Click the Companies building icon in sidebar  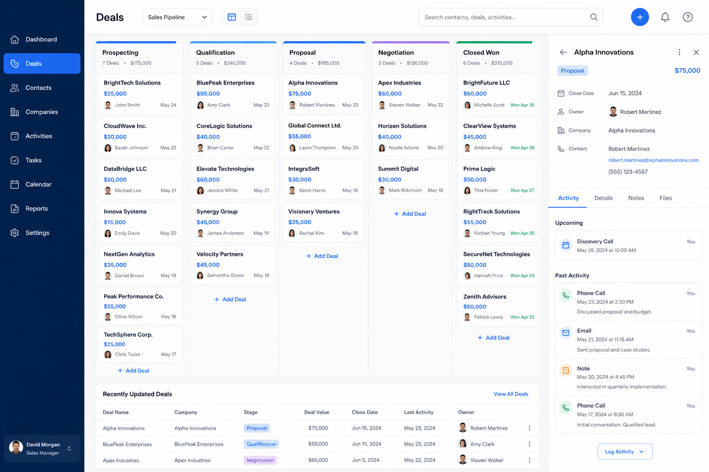click(15, 112)
